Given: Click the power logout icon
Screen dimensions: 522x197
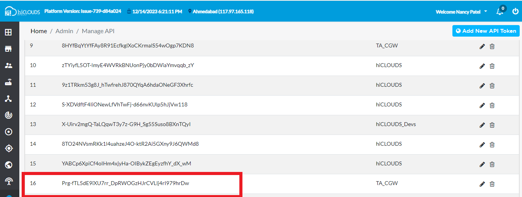Looking at the screenshot, I should click(x=515, y=12).
